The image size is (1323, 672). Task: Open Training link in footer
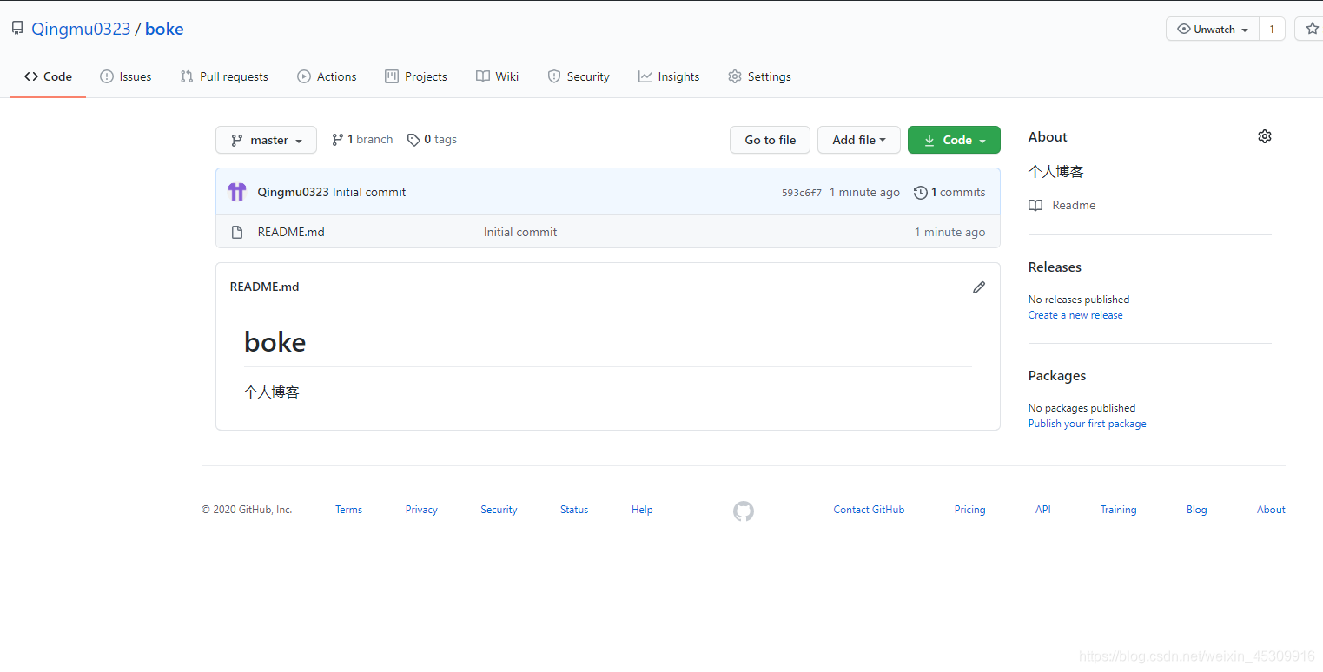tap(1118, 510)
